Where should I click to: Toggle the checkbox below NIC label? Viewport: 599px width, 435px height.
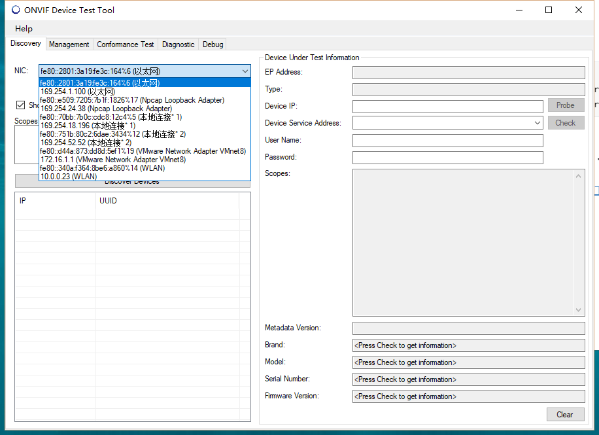point(21,105)
